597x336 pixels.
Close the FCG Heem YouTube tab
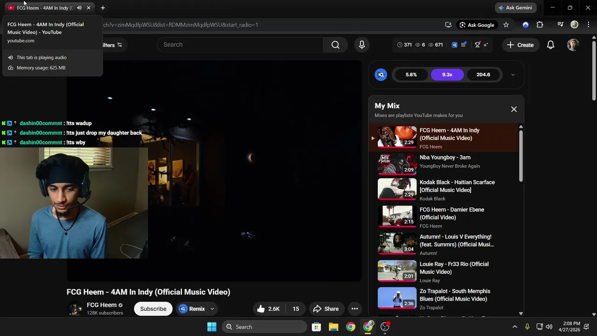coord(89,8)
